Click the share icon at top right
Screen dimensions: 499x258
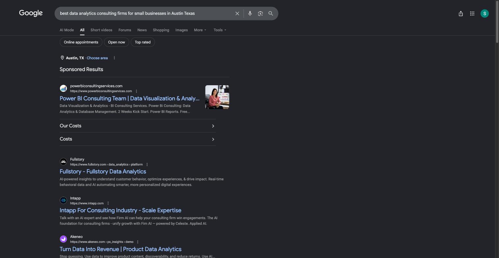pyautogui.click(x=461, y=13)
